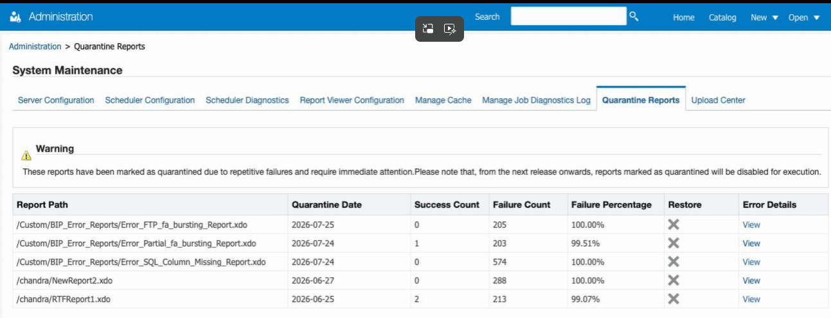Click the failure count 203 cell

(x=528, y=243)
